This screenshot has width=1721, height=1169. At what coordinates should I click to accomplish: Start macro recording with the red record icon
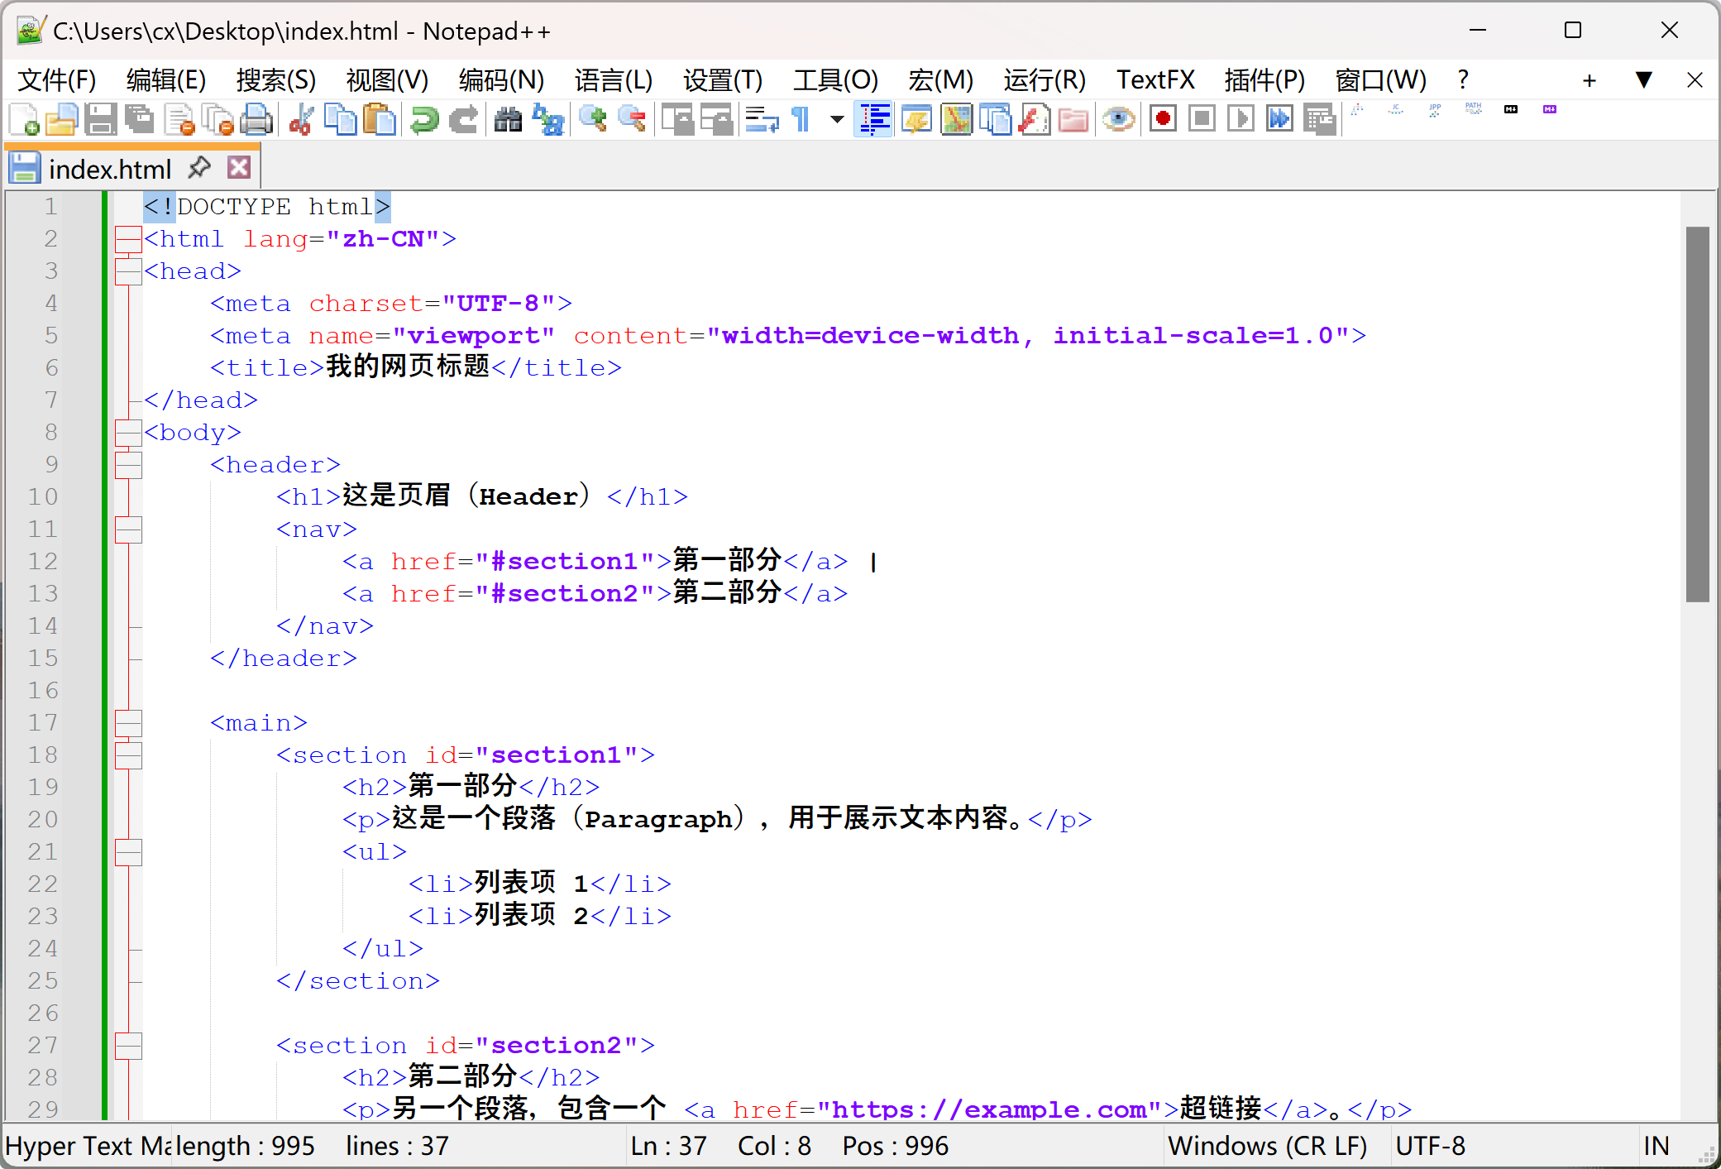pos(1163,119)
